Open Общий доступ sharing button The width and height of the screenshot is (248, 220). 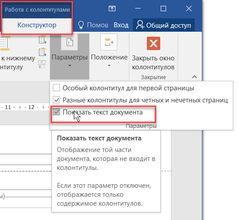click(163, 25)
